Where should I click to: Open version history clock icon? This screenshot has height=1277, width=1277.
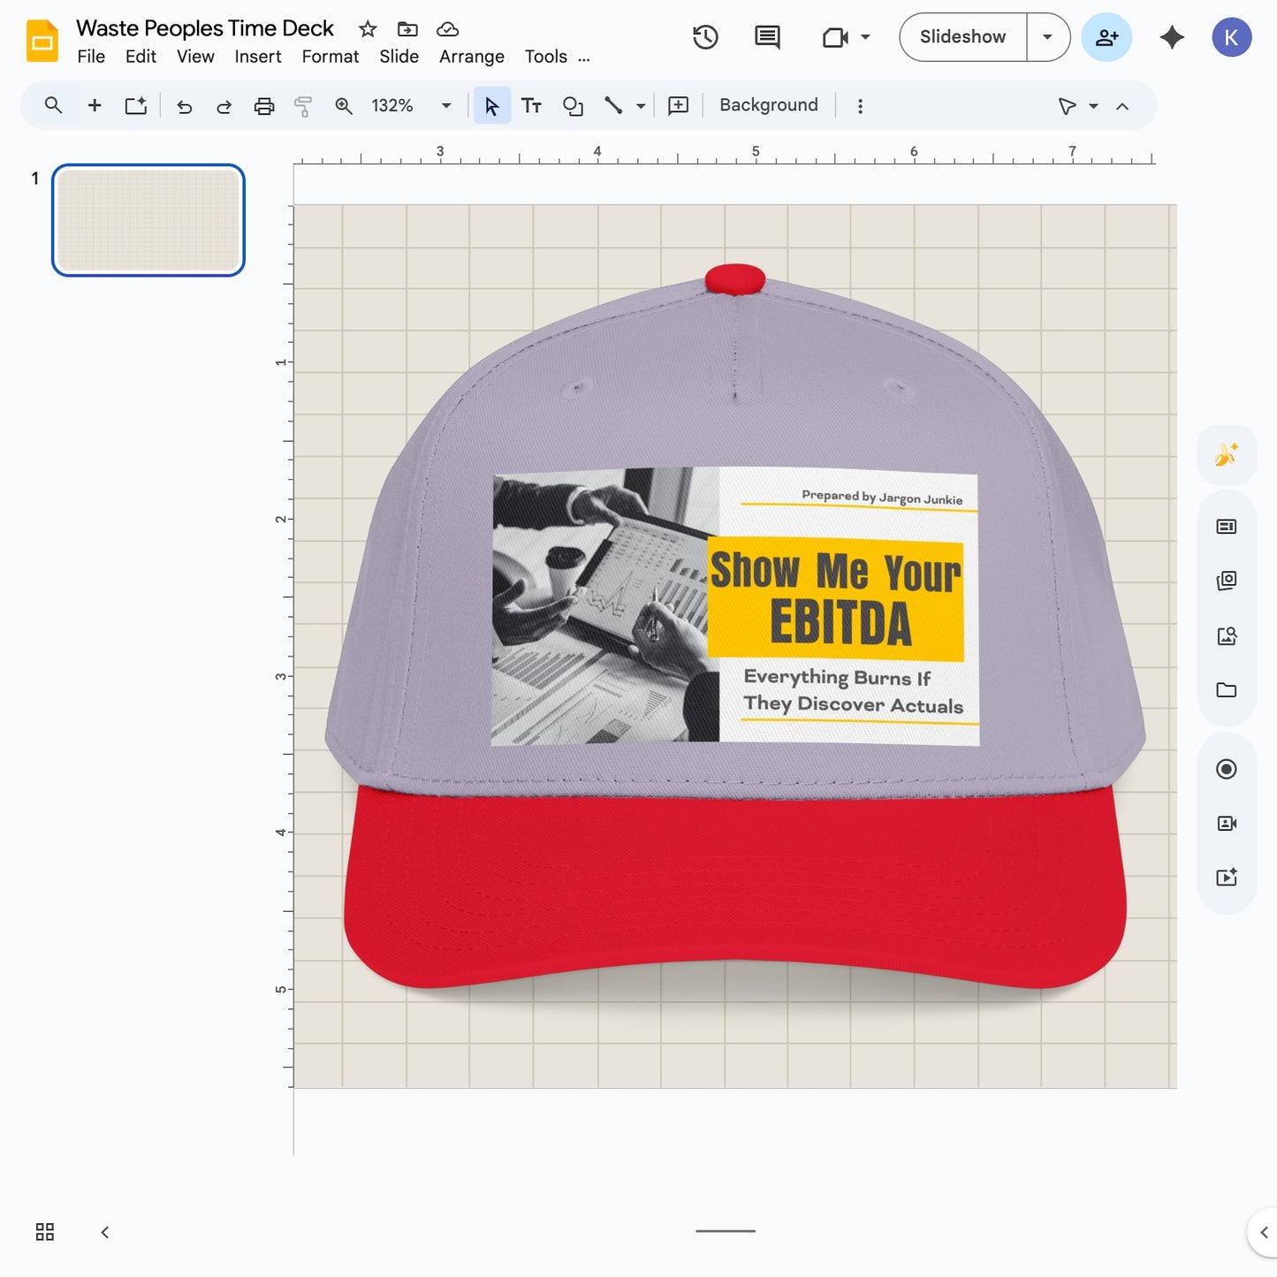tap(705, 37)
